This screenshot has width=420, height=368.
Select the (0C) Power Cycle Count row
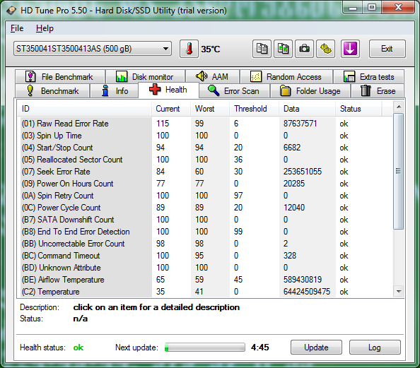pos(205,208)
